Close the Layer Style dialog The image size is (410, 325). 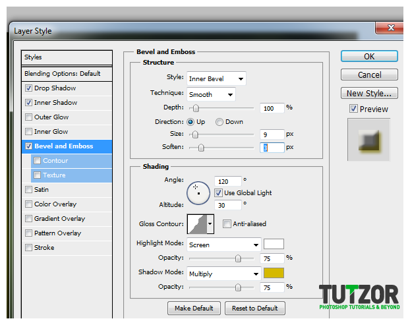tap(390, 28)
